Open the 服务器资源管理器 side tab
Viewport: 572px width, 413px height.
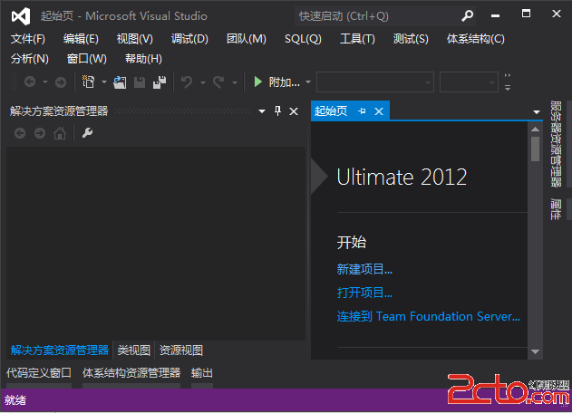click(x=556, y=144)
